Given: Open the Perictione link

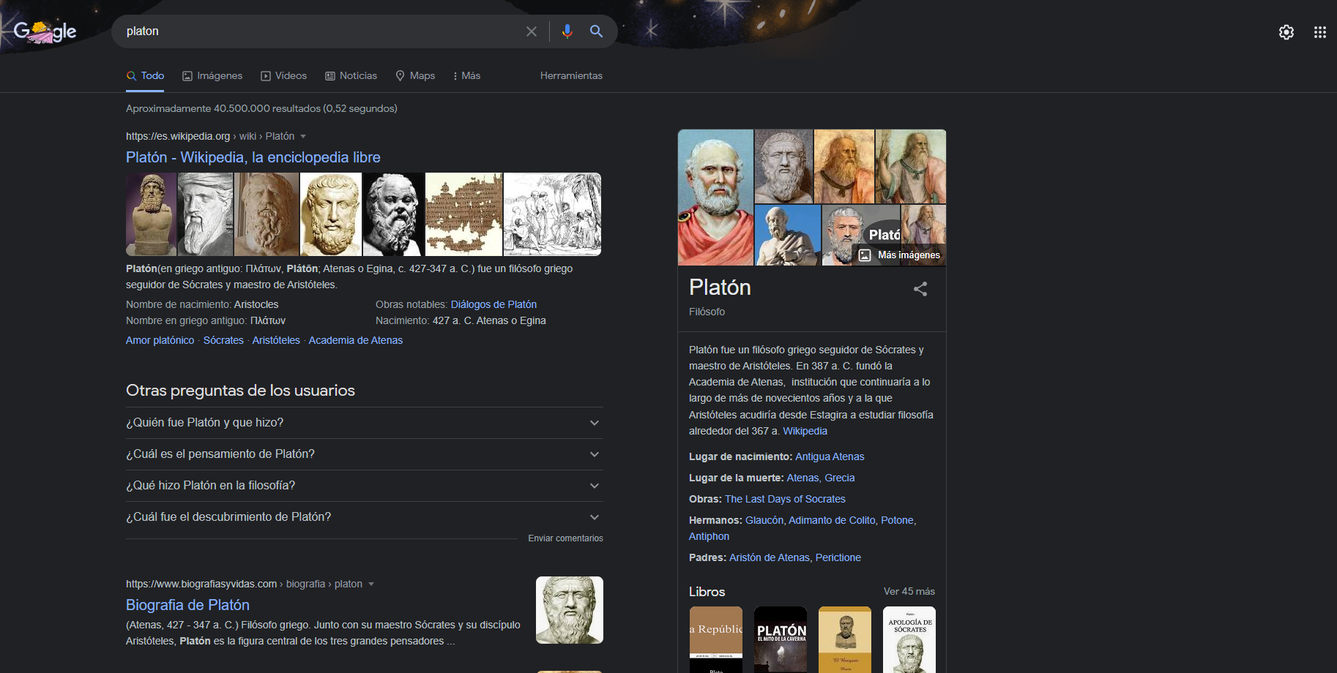Looking at the screenshot, I should pyautogui.click(x=838, y=557).
